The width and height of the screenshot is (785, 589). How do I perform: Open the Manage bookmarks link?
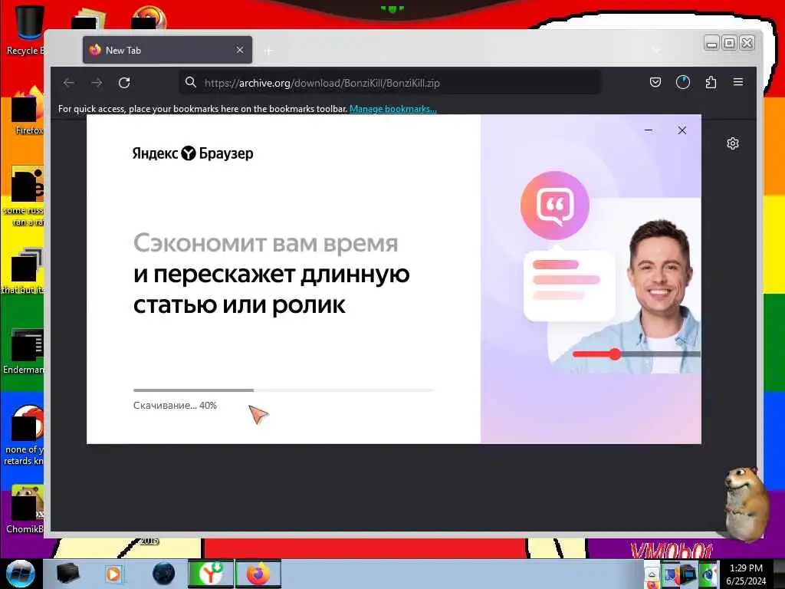tap(393, 109)
